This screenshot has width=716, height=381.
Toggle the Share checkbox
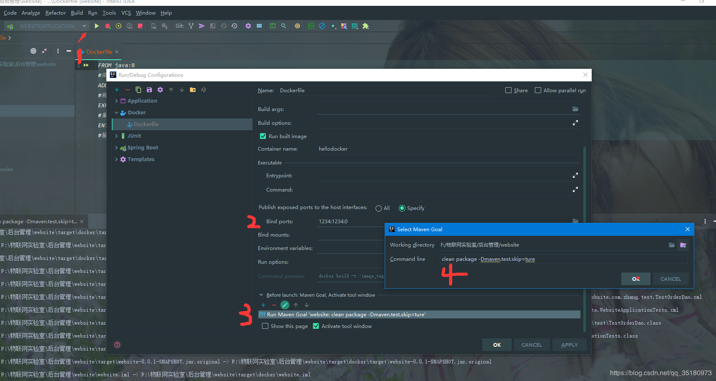(508, 90)
